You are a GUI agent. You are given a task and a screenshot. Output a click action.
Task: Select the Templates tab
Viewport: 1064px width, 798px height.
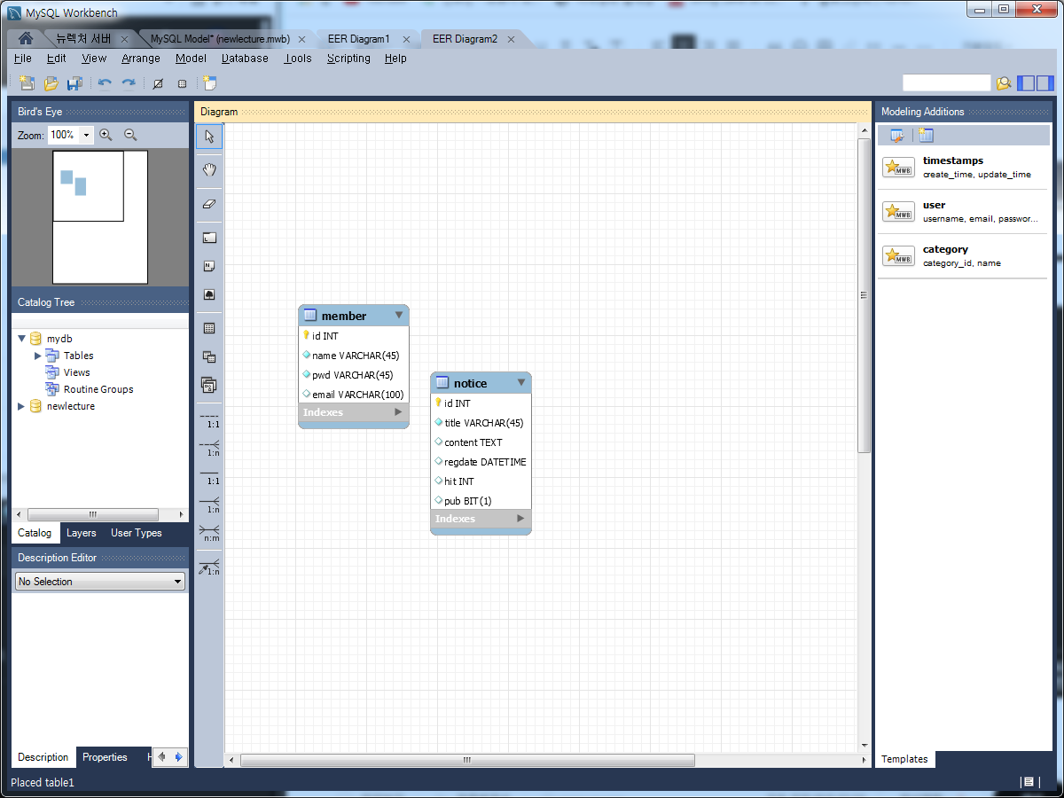tap(904, 759)
